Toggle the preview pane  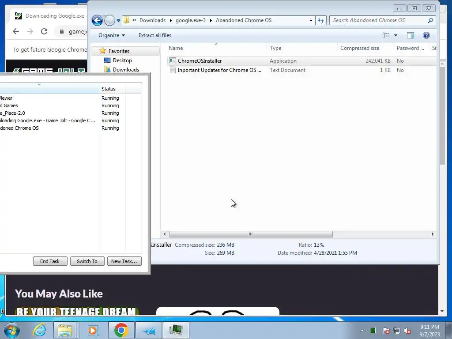pos(411,35)
